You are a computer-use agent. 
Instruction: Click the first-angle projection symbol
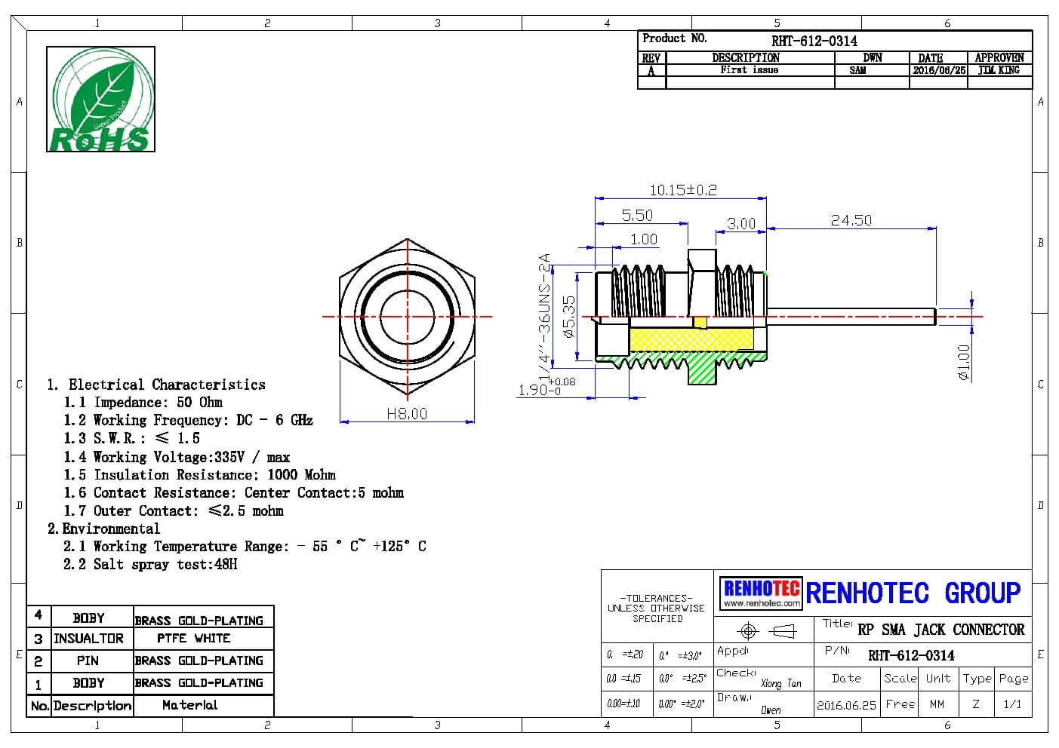click(x=766, y=630)
